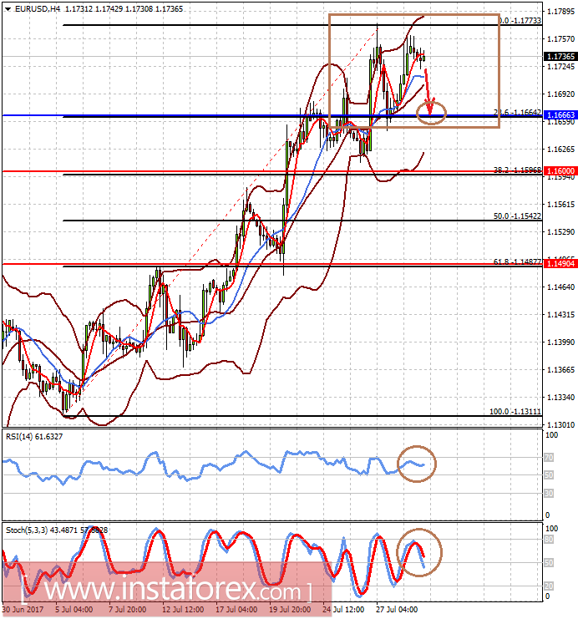Viewport: 578px width, 619px height.
Task: Select the circled RSI reading area
Action: [417, 464]
